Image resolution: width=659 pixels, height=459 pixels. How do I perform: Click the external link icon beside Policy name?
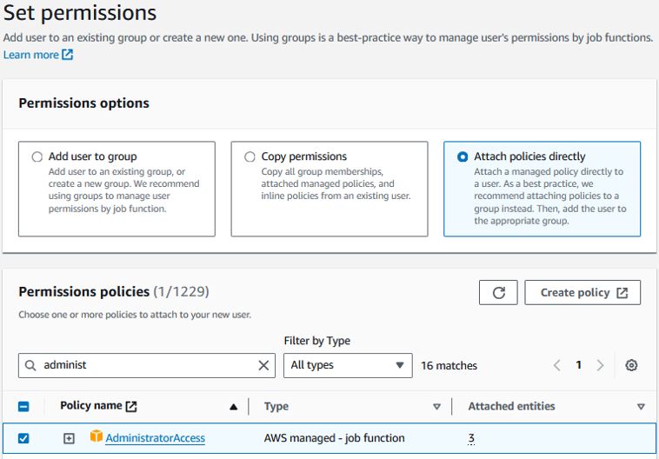click(131, 406)
